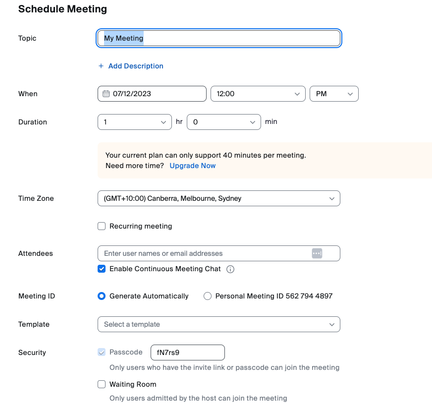
Task: Open the 12:00 time dropdown
Action: (x=258, y=94)
